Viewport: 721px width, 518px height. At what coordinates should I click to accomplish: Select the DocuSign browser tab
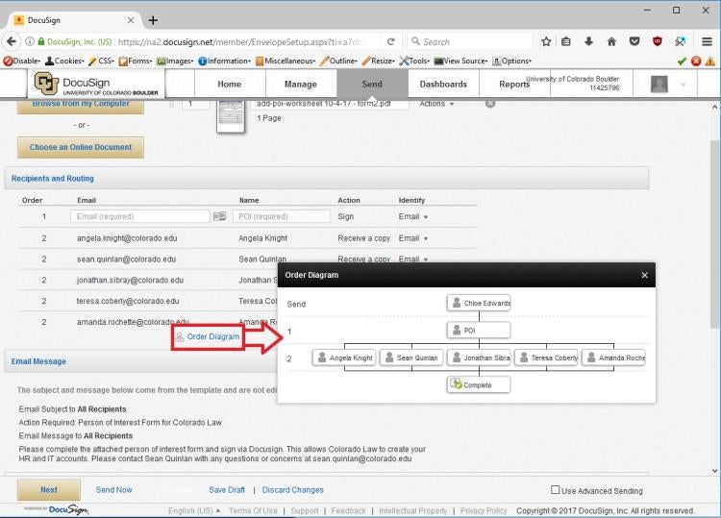pyautogui.click(x=74, y=20)
